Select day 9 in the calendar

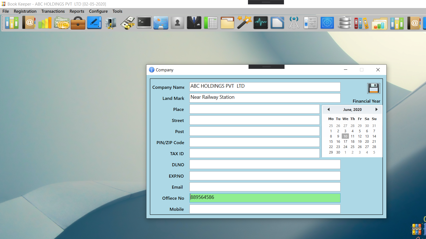click(x=338, y=136)
